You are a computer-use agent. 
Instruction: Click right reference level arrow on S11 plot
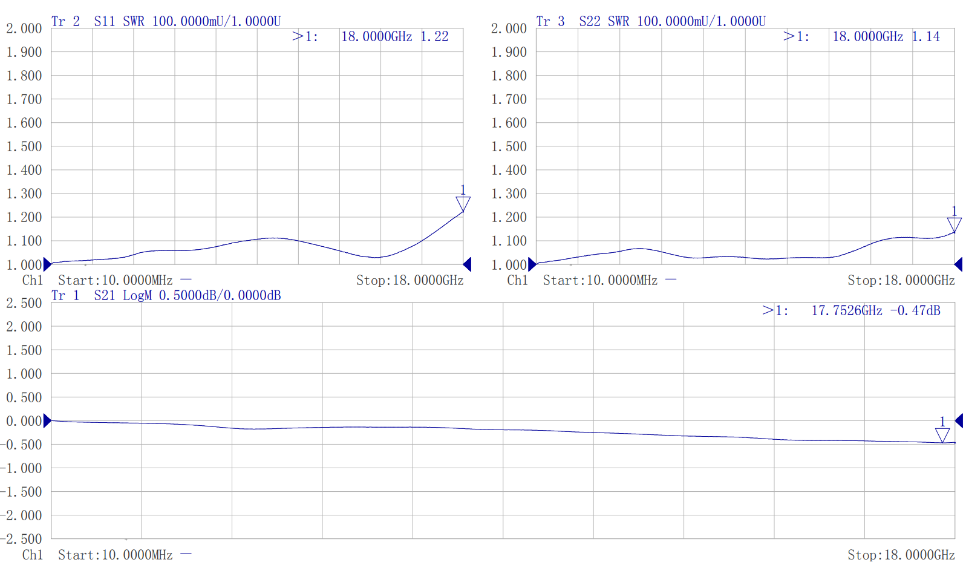coord(467,264)
